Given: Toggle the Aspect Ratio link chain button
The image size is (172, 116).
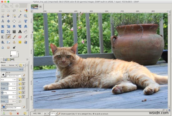Looking at the screenshot, I should pos(23,84).
